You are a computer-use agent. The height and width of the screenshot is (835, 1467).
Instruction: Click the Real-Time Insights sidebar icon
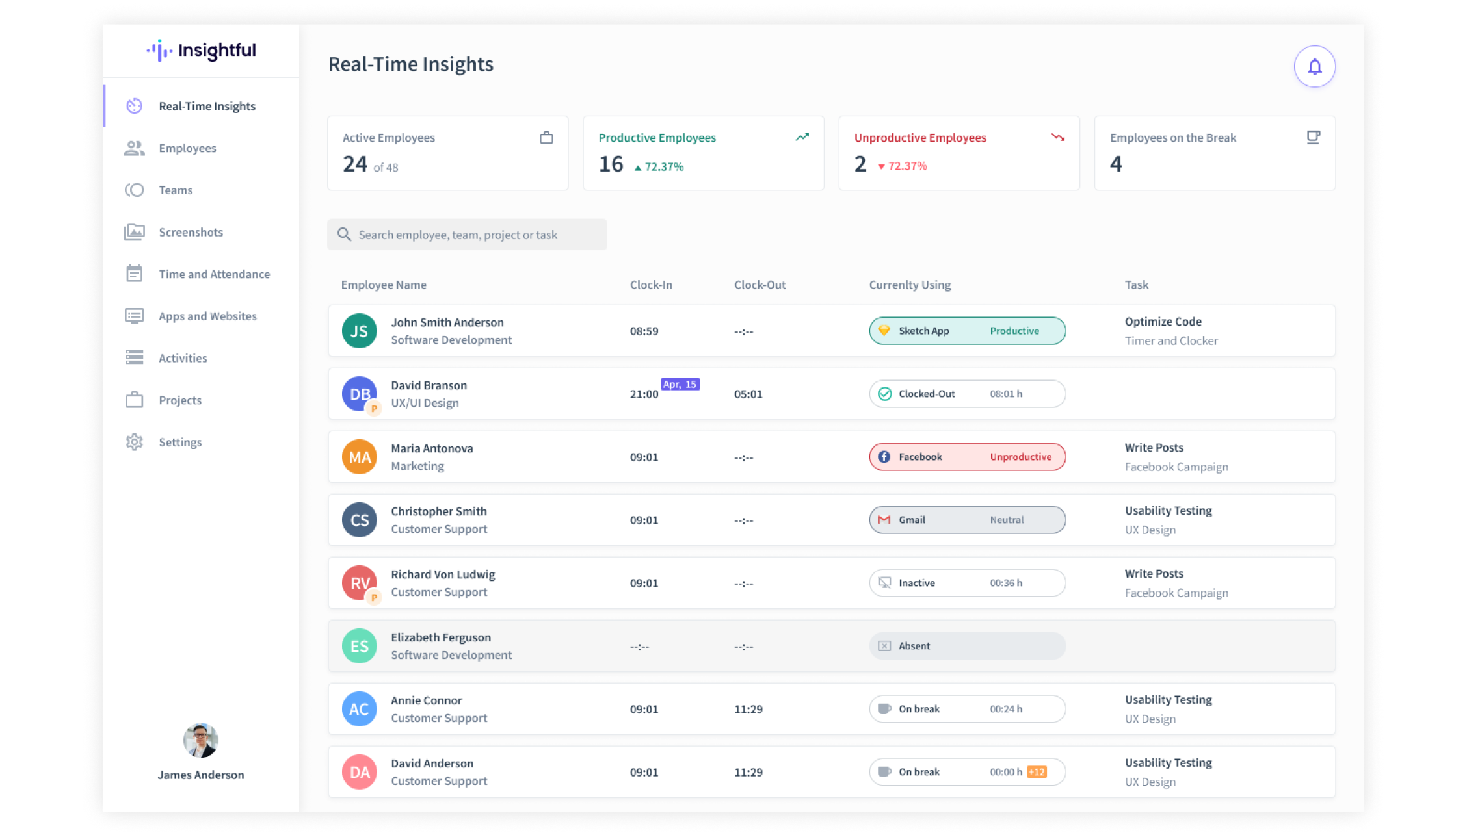click(x=135, y=106)
